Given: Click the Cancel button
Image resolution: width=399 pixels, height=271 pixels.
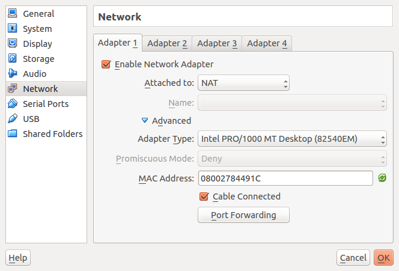Looking at the screenshot, I should click(x=353, y=258).
